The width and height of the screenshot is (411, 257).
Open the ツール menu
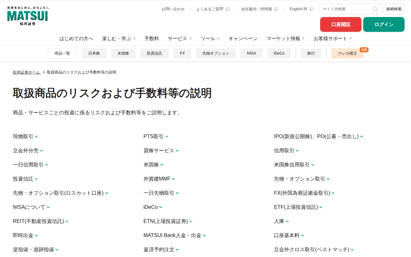click(x=210, y=39)
